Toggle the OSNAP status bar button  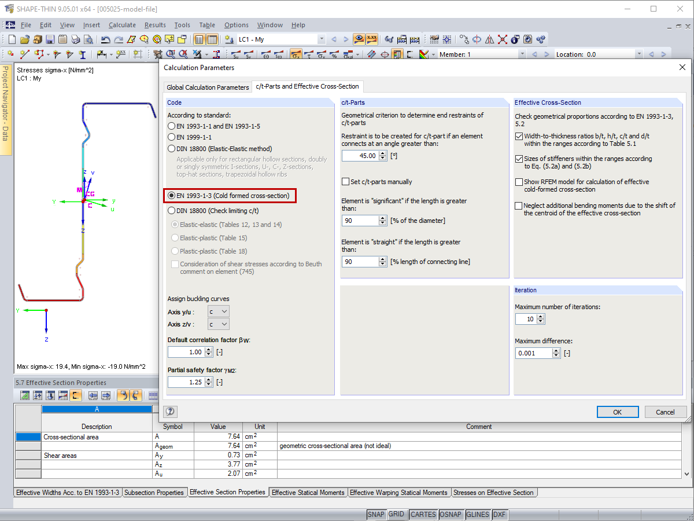pyautogui.click(x=450, y=514)
